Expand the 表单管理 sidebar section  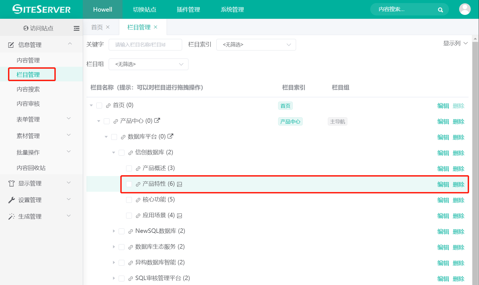pyautogui.click(x=41, y=119)
